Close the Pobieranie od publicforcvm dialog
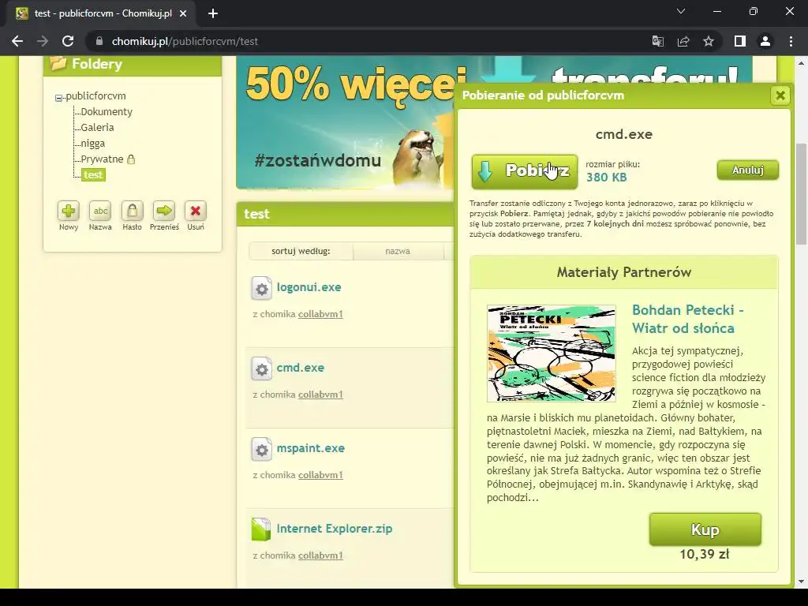This screenshot has height=606, width=808. (x=780, y=95)
